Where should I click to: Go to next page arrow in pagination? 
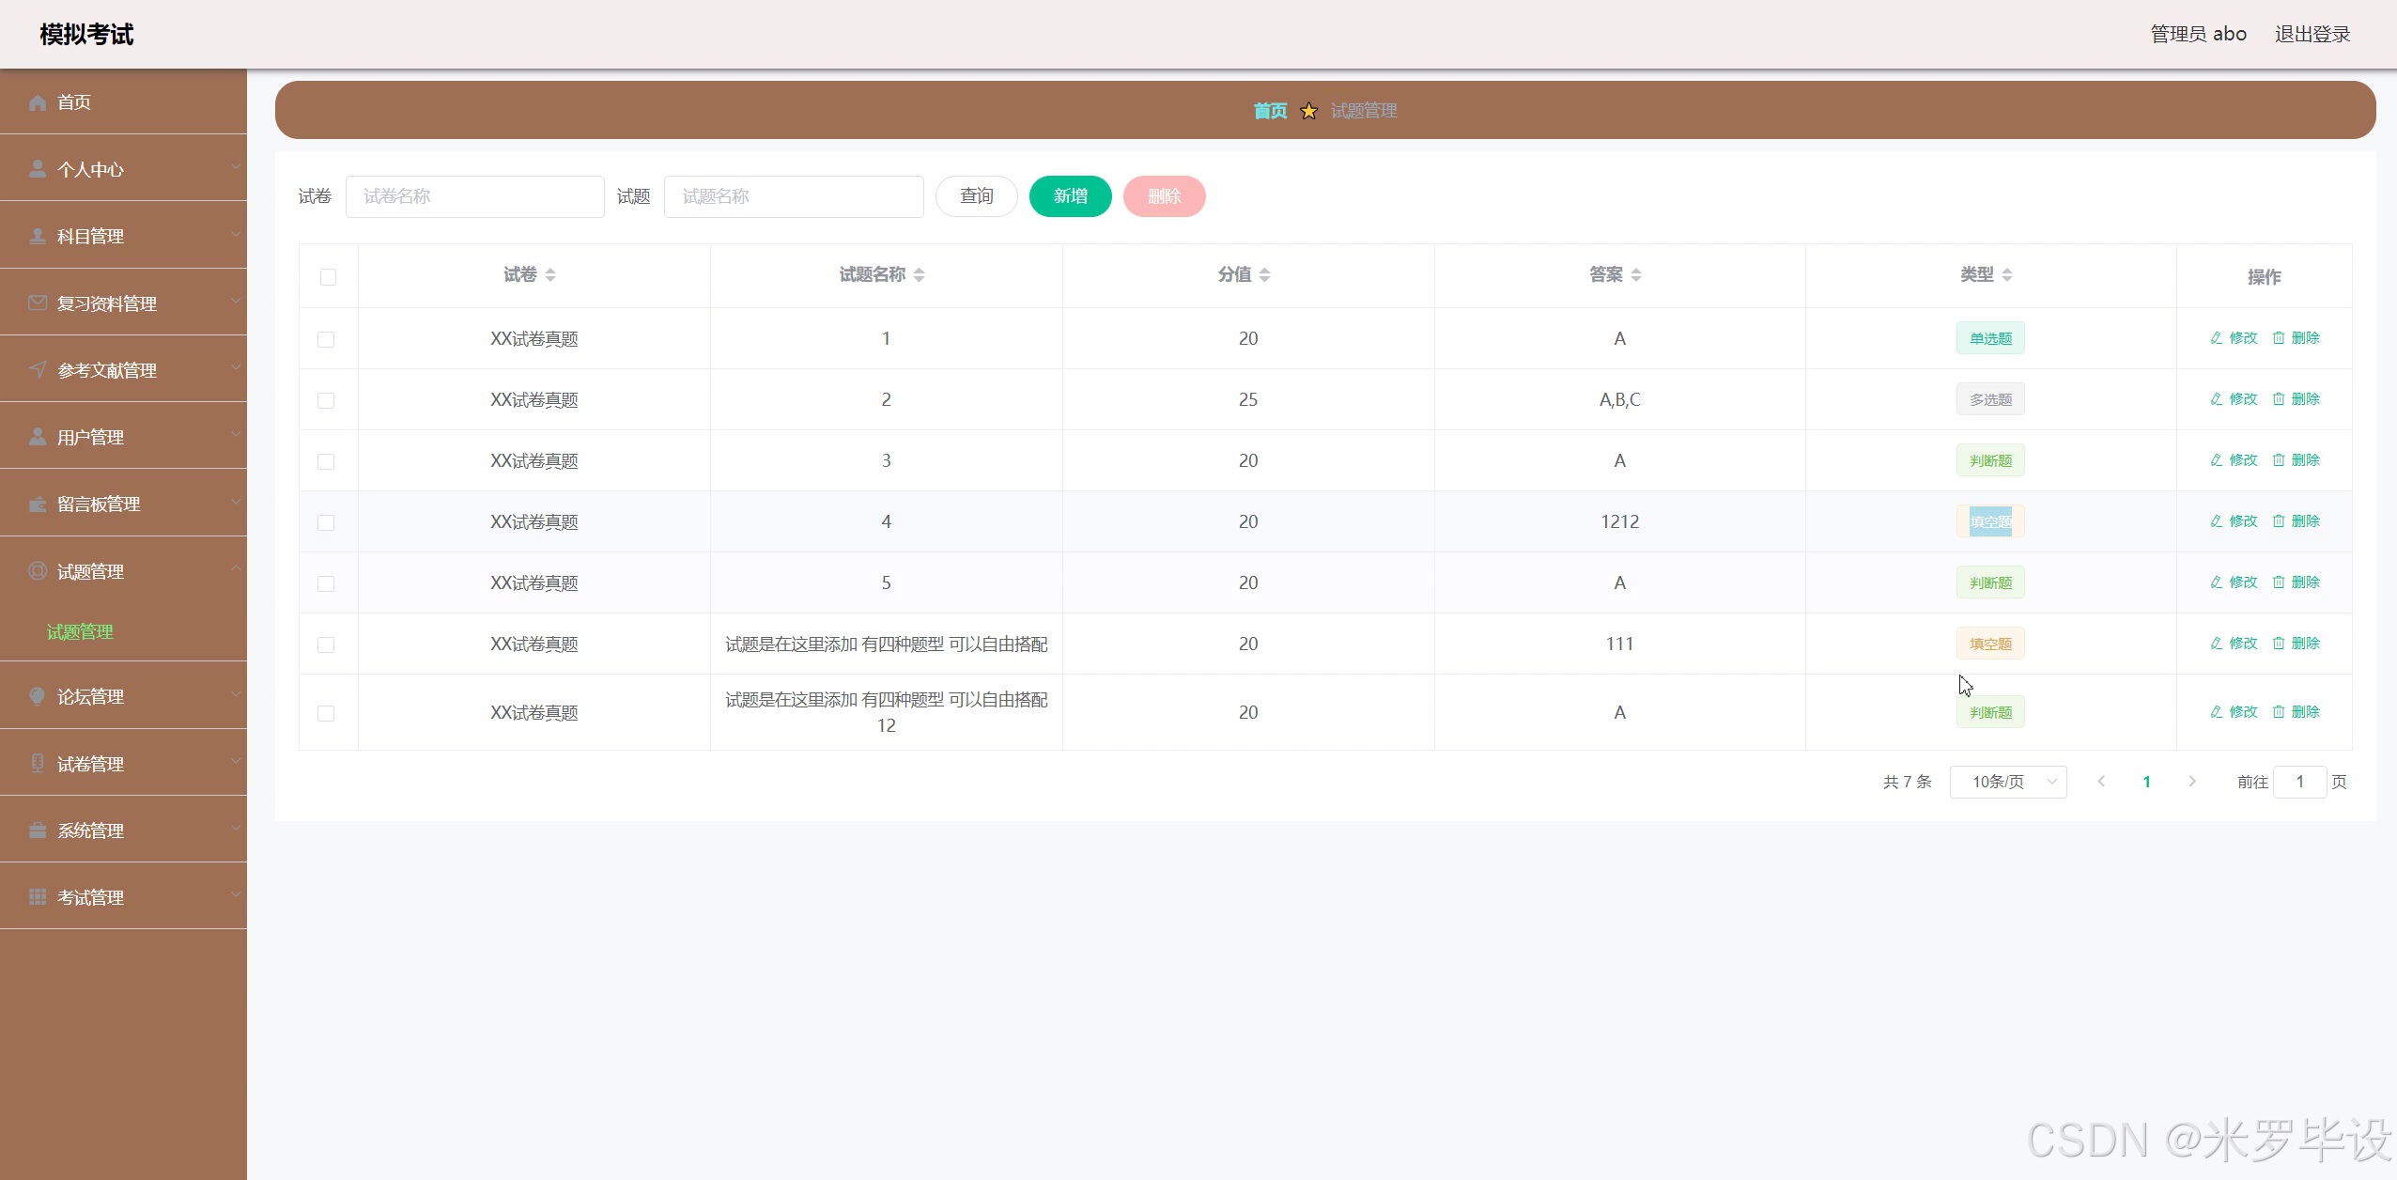[2192, 782]
